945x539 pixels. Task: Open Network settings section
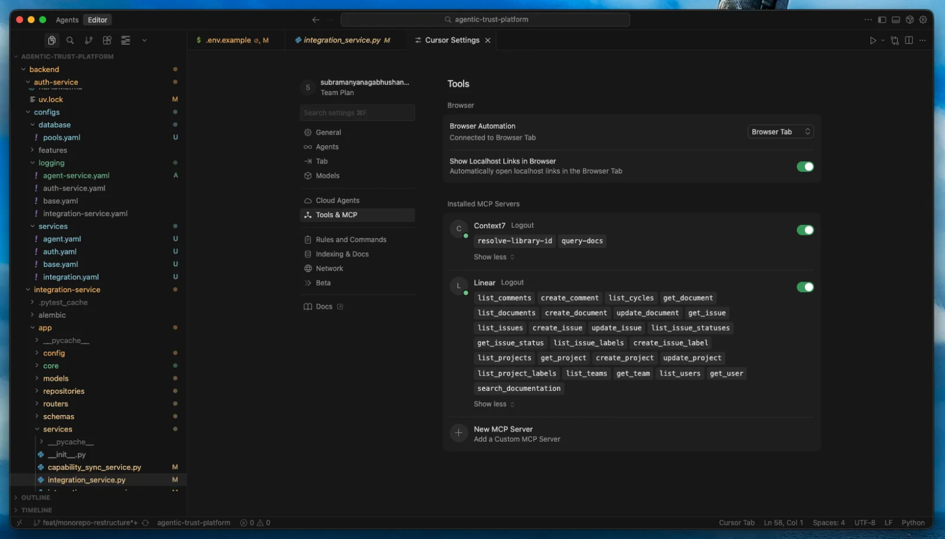click(x=357, y=269)
